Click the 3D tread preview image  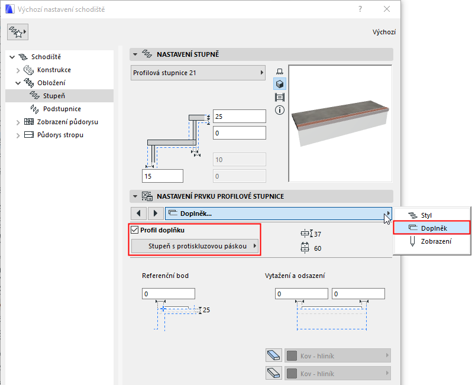tap(340, 124)
